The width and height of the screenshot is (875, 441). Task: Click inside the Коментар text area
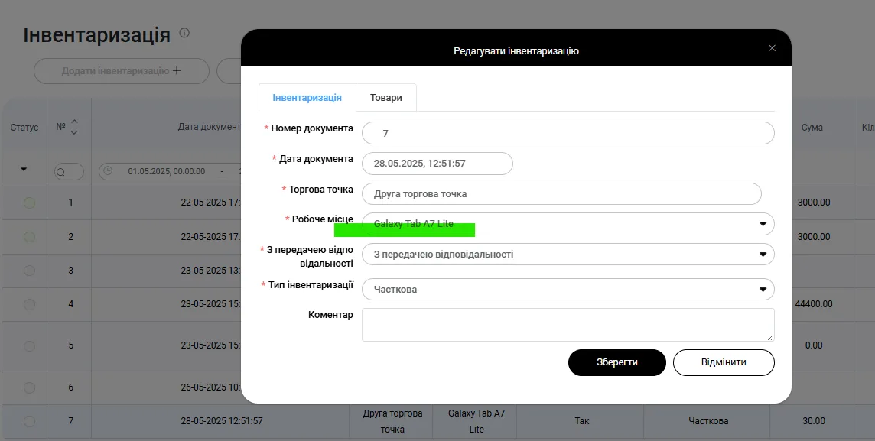tap(568, 324)
